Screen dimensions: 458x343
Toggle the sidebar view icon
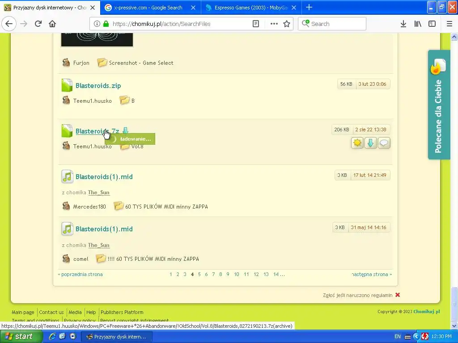(432, 24)
